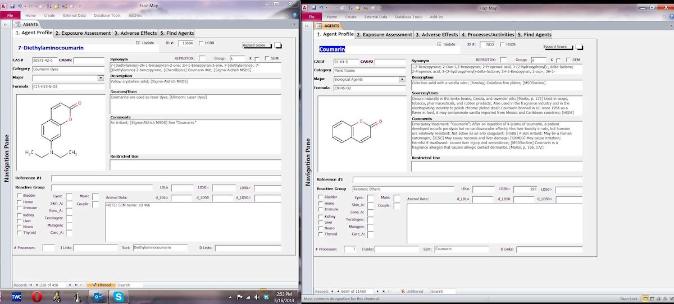Go to first record in right window

click(x=331, y=291)
